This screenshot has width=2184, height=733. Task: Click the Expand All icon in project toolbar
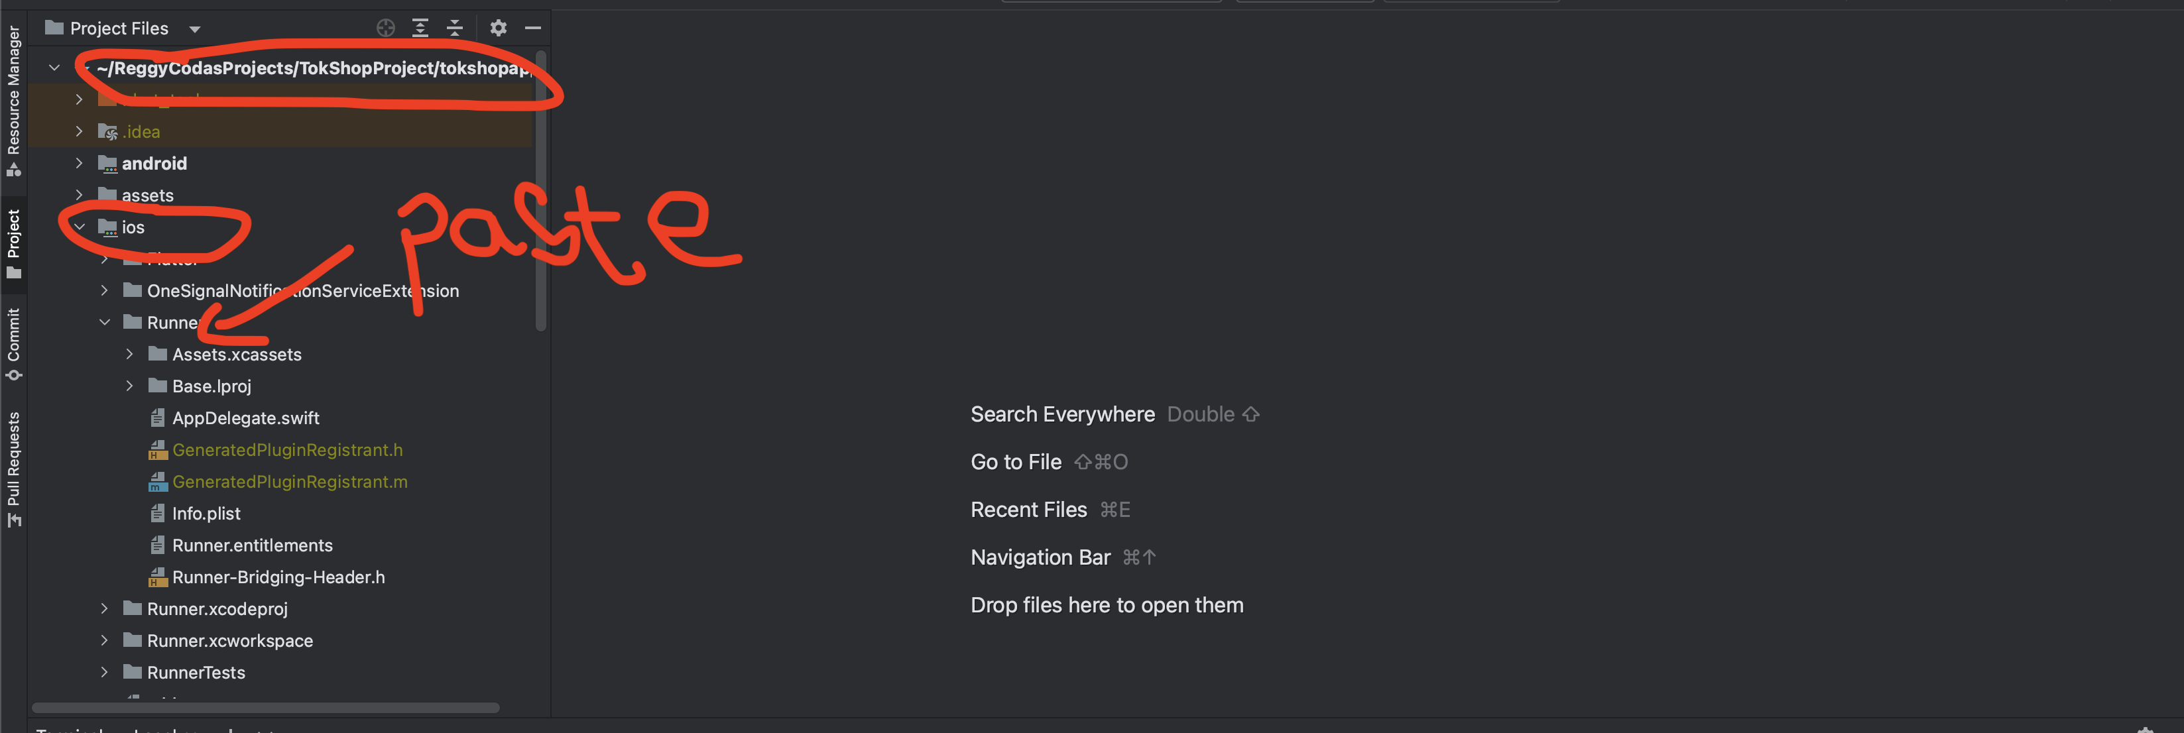click(420, 28)
